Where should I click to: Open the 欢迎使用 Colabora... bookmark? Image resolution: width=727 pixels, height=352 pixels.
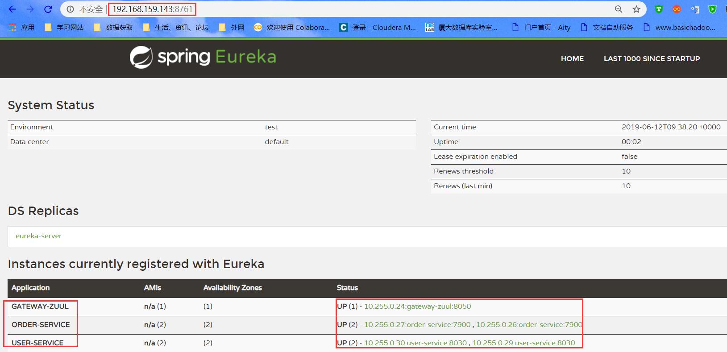pos(292,27)
